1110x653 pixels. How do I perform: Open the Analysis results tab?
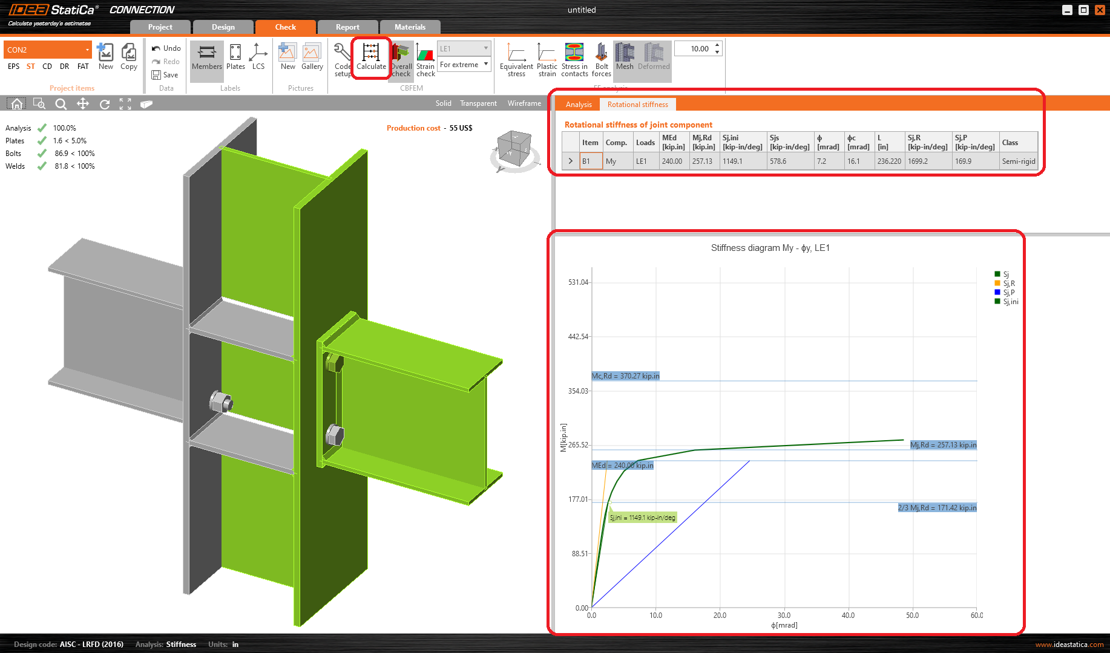[x=579, y=105]
